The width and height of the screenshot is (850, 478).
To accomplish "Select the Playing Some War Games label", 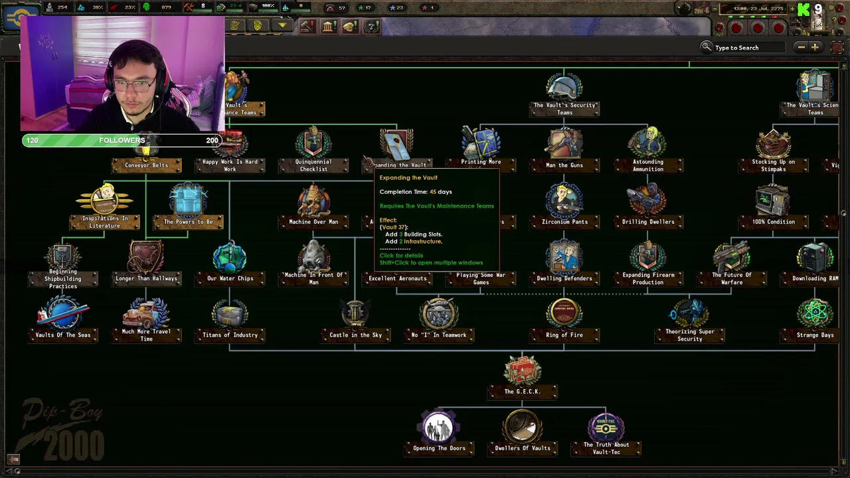I will pyautogui.click(x=481, y=278).
